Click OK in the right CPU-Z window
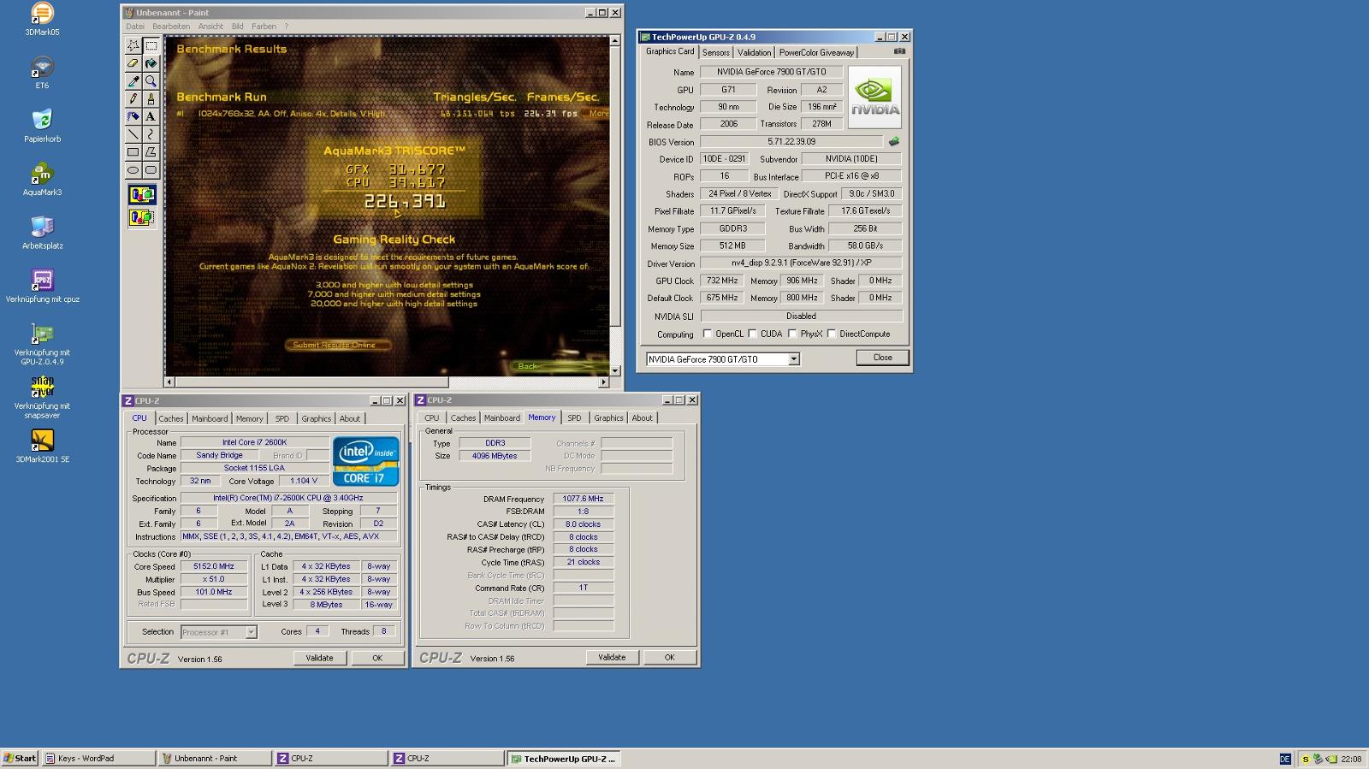The image size is (1369, 769). 669,657
